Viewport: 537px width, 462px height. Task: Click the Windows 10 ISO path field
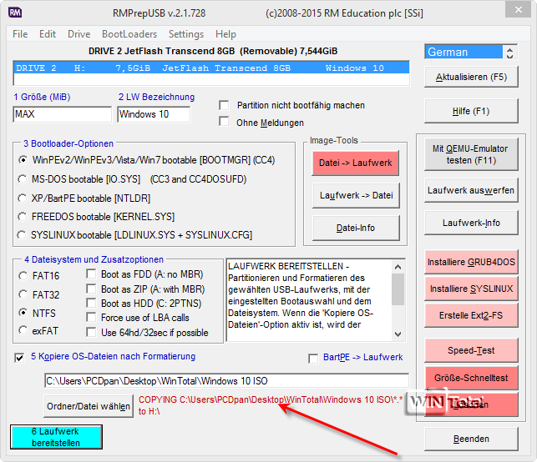click(x=226, y=380)
